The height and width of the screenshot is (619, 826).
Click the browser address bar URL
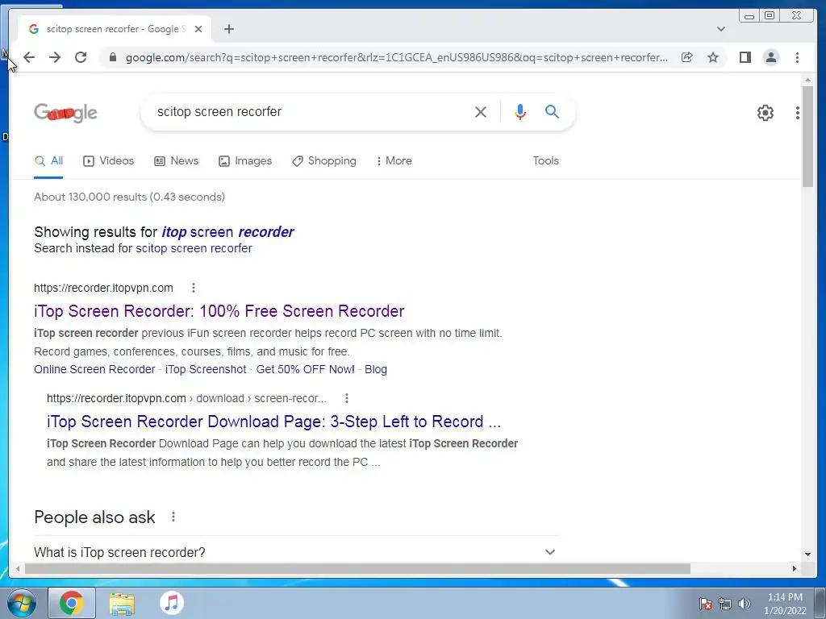[x=396, y=57]
